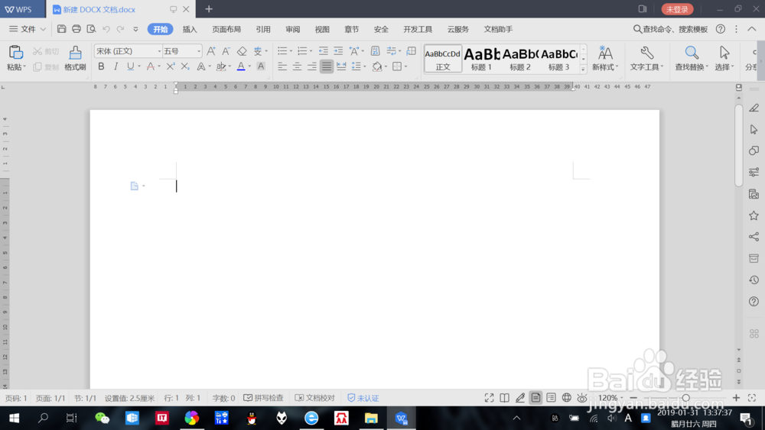Screen dimensions: 765x430
Task: Expand the styles gallery arrow
Action: pyautogui.click(x=583, y=70)
